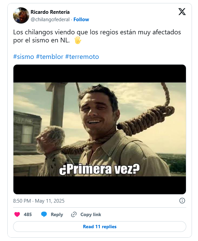Click the Ricardo Rentería display name
This screenshot has height=241, width=198.
point(50,12)
